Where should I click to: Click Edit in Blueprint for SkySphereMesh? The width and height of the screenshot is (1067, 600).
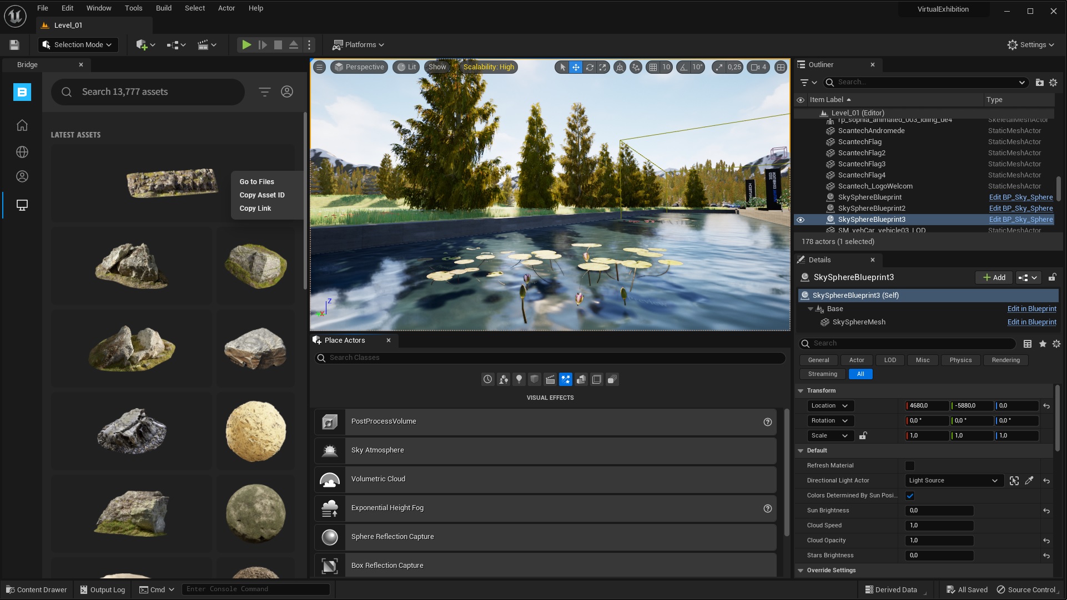[1031, 322]
